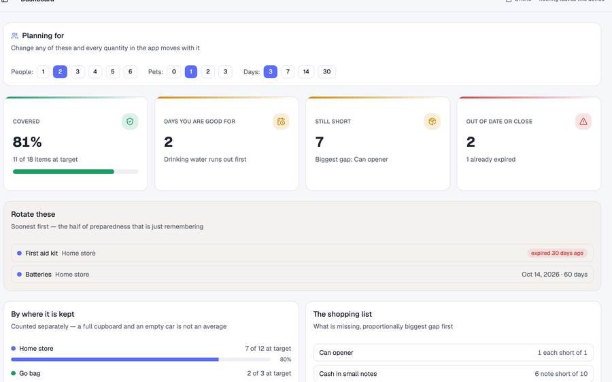Click '1 already expired' text
Viewport: 612px width, 382px height.
(490, 159)
